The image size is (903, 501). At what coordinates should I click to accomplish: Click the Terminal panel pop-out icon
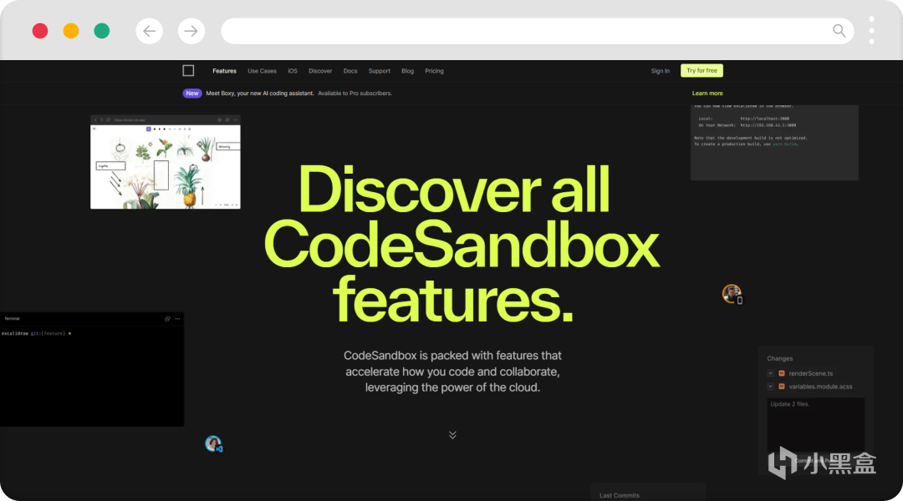point(167,319)
